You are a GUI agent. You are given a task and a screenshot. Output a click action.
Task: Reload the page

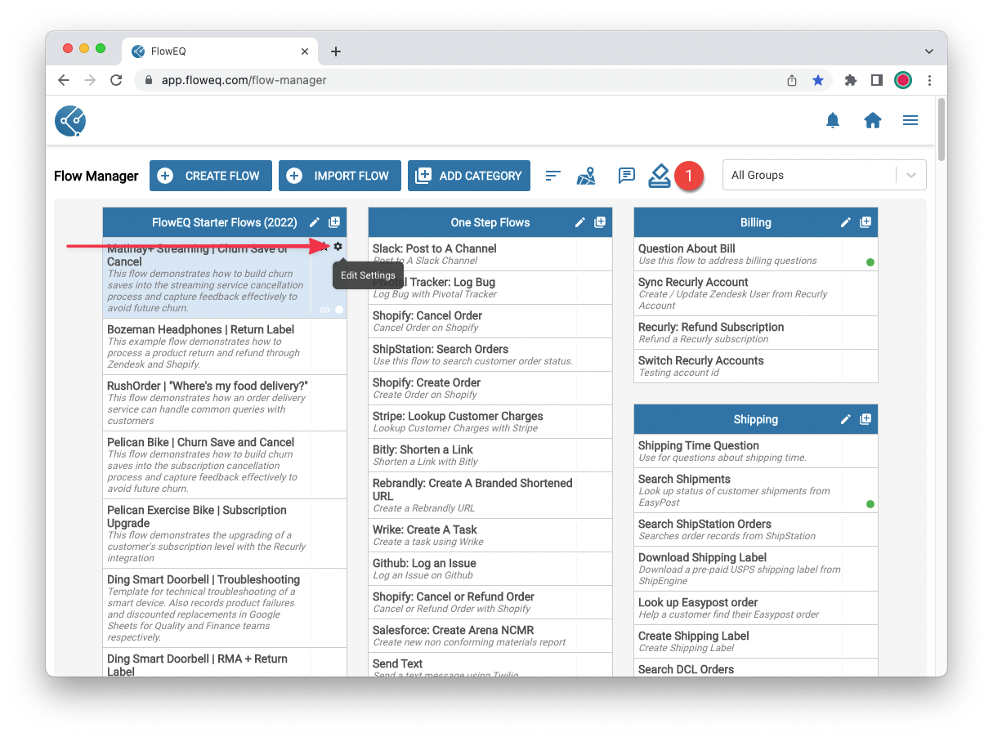(x=116, y=80)
